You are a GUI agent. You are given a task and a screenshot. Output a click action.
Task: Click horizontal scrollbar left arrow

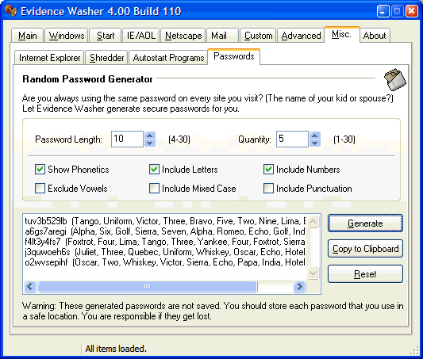coord(30,286)
